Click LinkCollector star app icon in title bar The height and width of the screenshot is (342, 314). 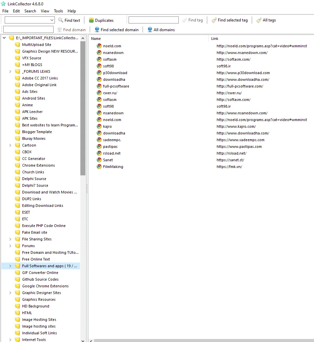coord(3,4)
